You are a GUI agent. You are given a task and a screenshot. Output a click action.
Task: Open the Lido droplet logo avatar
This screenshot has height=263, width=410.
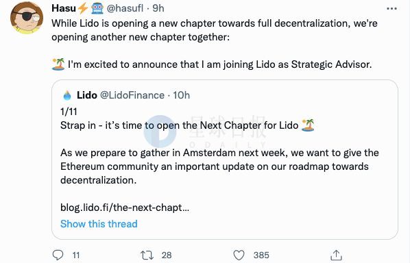click(x=67, y=95)
